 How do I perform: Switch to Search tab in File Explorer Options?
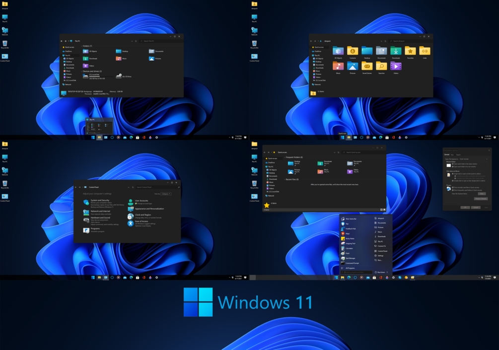tap(458, 155)
